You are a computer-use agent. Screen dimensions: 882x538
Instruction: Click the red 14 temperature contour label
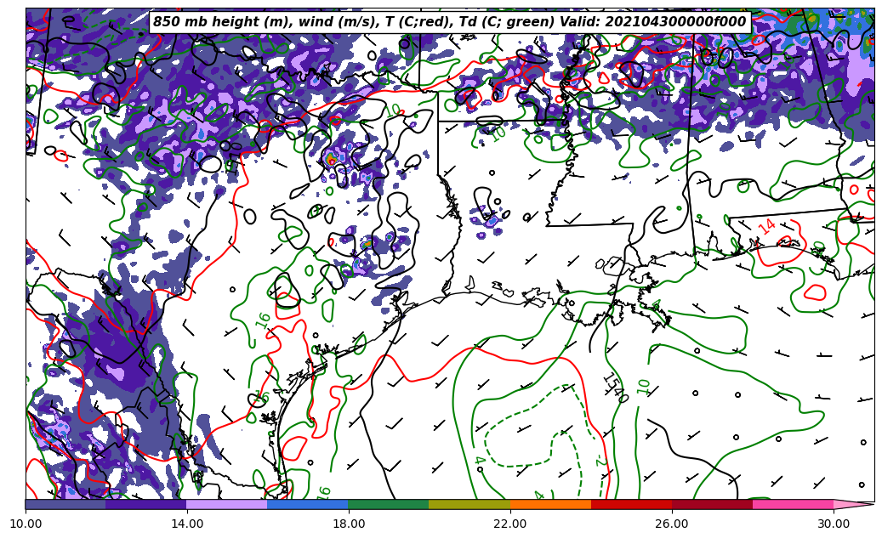766,227
